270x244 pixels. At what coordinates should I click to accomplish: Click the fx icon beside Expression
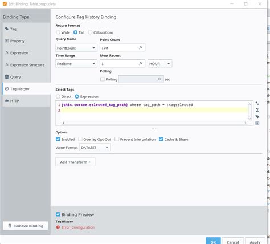click(7, 52)
